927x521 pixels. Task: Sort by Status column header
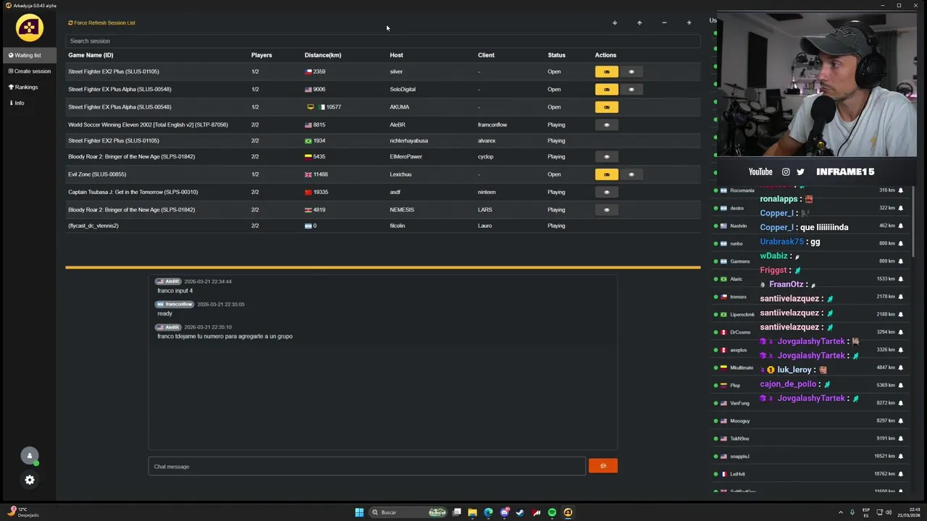click(x=556, y=55)
